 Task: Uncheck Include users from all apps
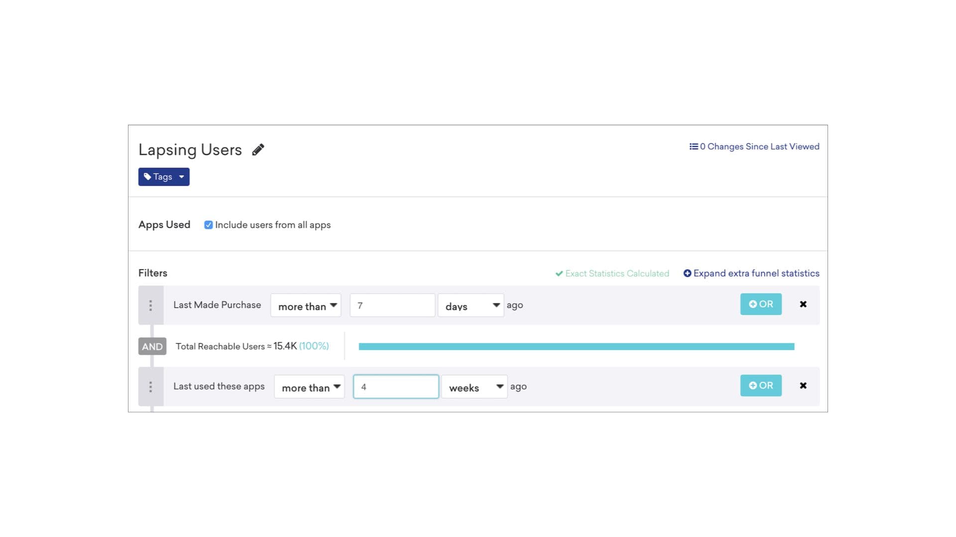click(x=209, y=225)
